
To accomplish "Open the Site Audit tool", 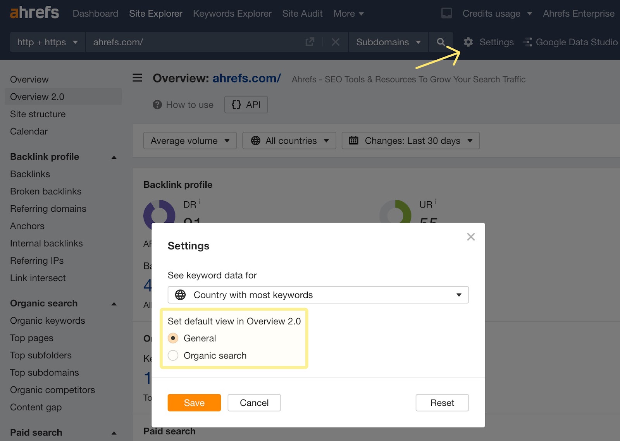I will click(x=302, y=13).
